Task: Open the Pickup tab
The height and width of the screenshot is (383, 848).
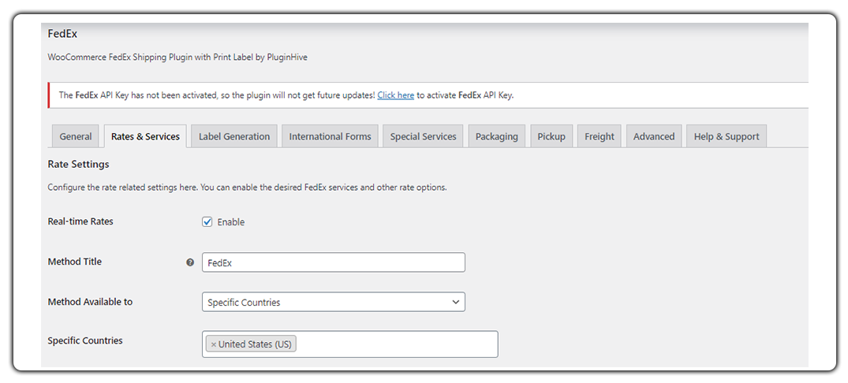Action: coord(551,136)
